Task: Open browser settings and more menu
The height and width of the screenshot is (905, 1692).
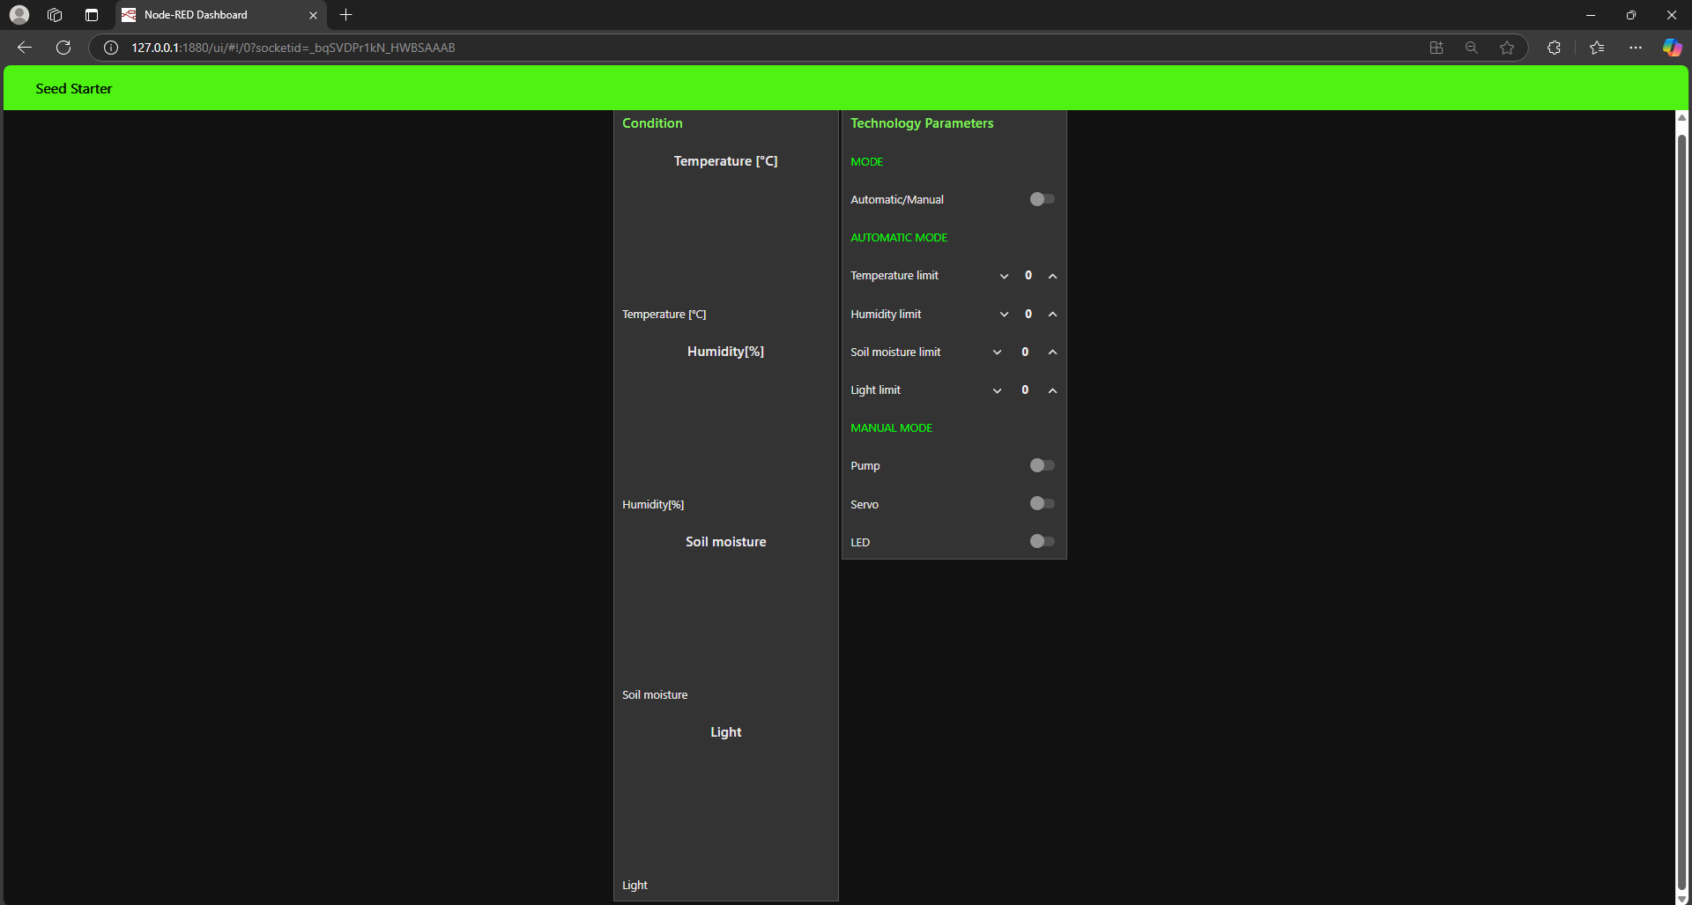Action: coord(1636,48)
